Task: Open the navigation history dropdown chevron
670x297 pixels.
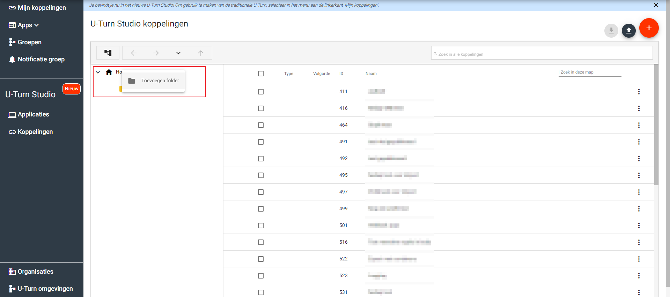Action: click(178, 53)
